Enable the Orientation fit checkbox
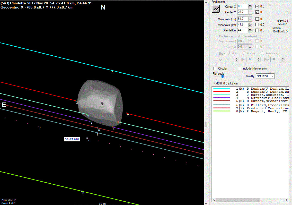 257,30
